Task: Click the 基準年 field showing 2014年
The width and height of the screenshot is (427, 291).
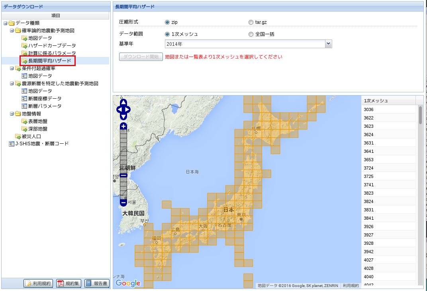Action: (x=245, y=44)
